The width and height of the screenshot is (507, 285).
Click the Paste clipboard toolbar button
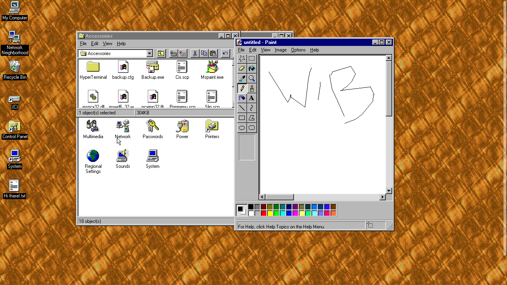[213, 53]
